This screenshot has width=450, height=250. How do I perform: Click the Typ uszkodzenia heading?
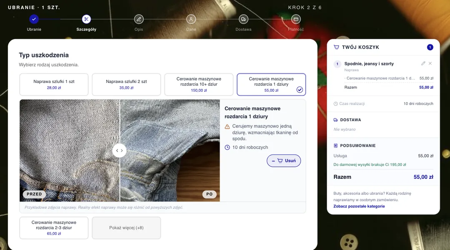tap(44, 55)
